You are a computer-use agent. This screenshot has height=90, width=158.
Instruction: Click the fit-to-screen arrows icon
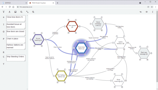pos(27,12)
